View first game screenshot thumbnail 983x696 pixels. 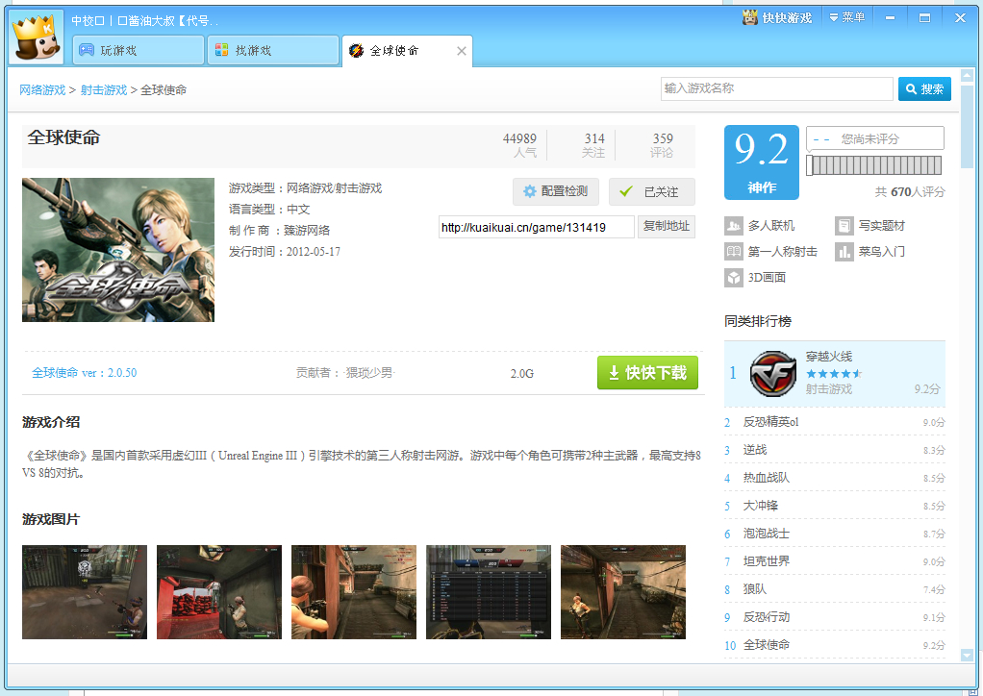coord(85,592)
